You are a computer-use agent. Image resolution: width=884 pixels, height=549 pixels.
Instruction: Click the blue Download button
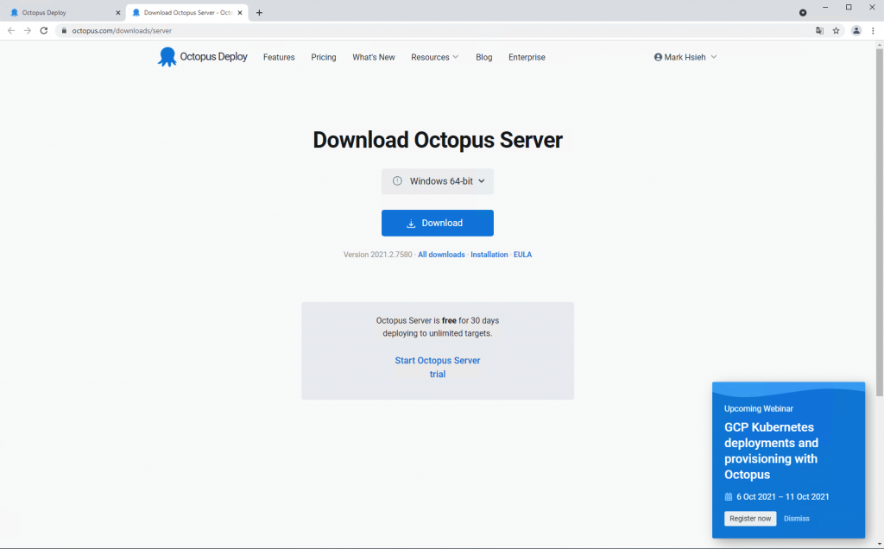438,223
